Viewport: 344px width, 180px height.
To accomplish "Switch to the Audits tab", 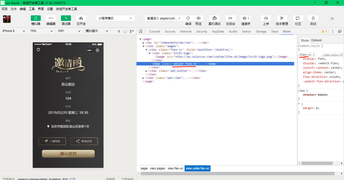I will (233, 31).
